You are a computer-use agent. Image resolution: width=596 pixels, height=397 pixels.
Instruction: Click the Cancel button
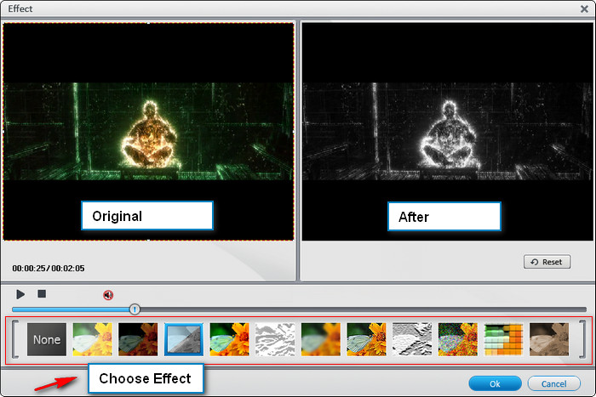553,383
